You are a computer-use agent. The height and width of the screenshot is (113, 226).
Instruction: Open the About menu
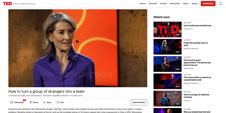tap(186, 4)
